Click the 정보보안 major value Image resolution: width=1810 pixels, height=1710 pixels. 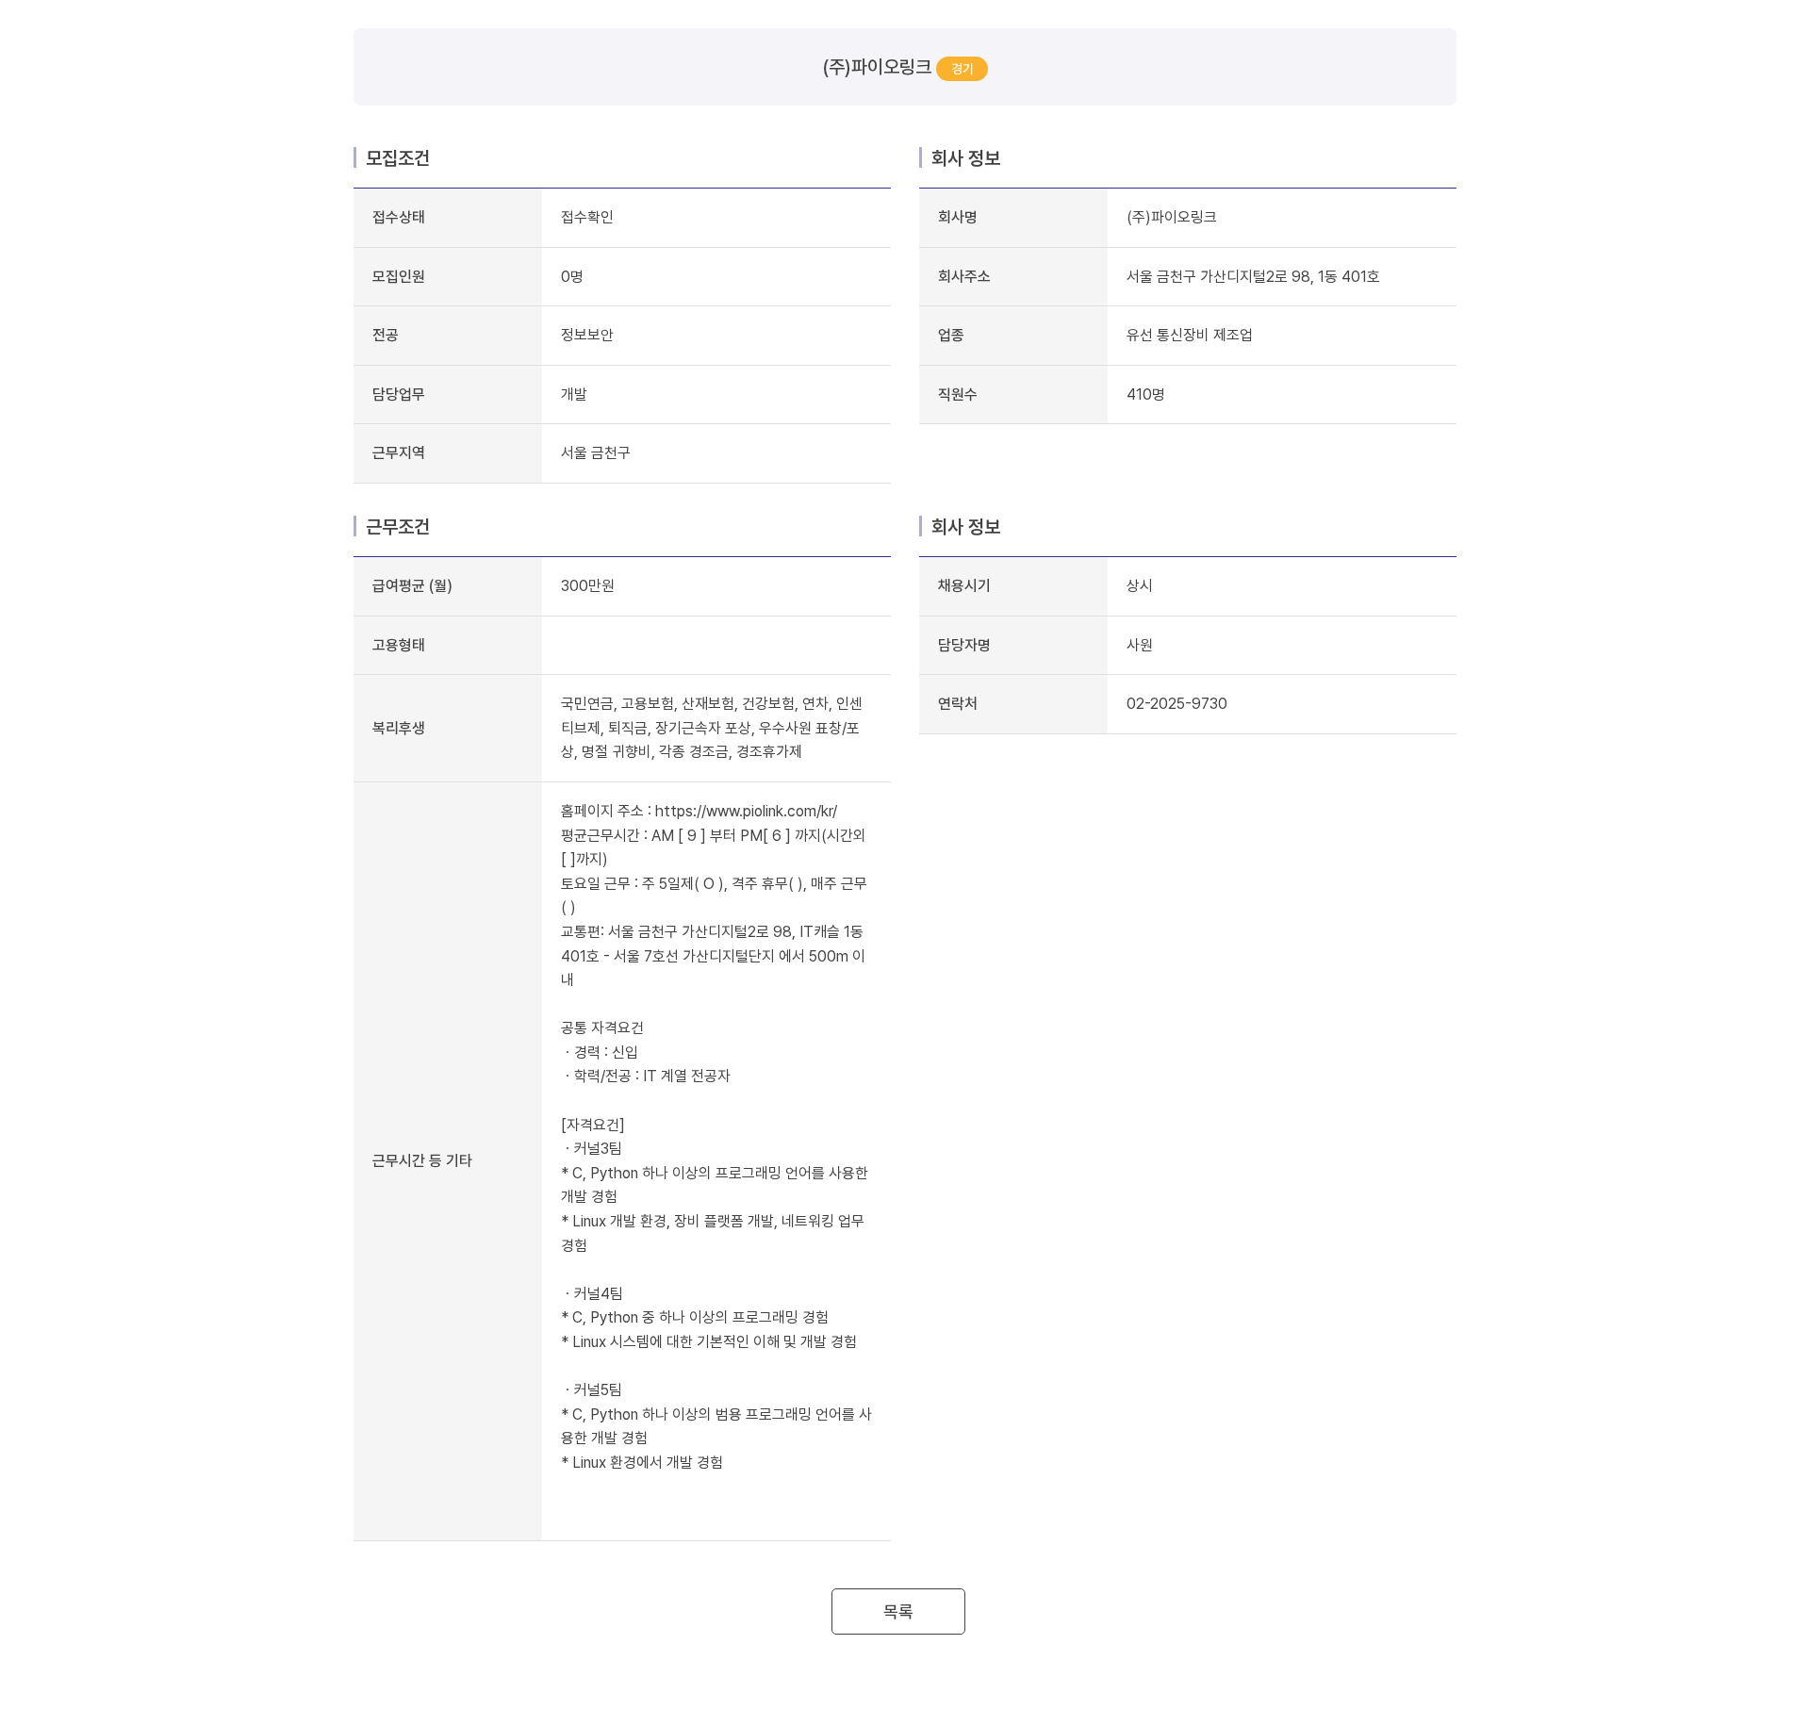pos(587,335)
